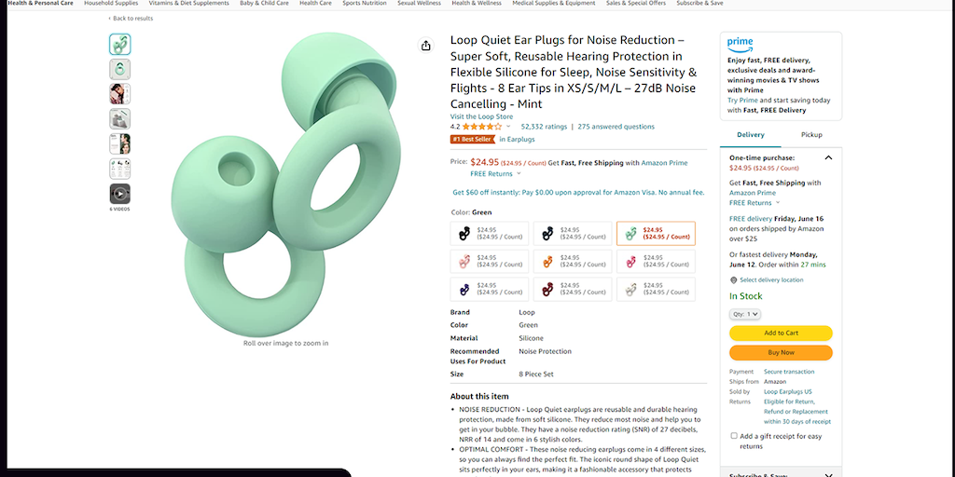This screenshot has height=477, width=955.
Task: Tick the Add a gift receipt checkbox
Action: point(734,436)
